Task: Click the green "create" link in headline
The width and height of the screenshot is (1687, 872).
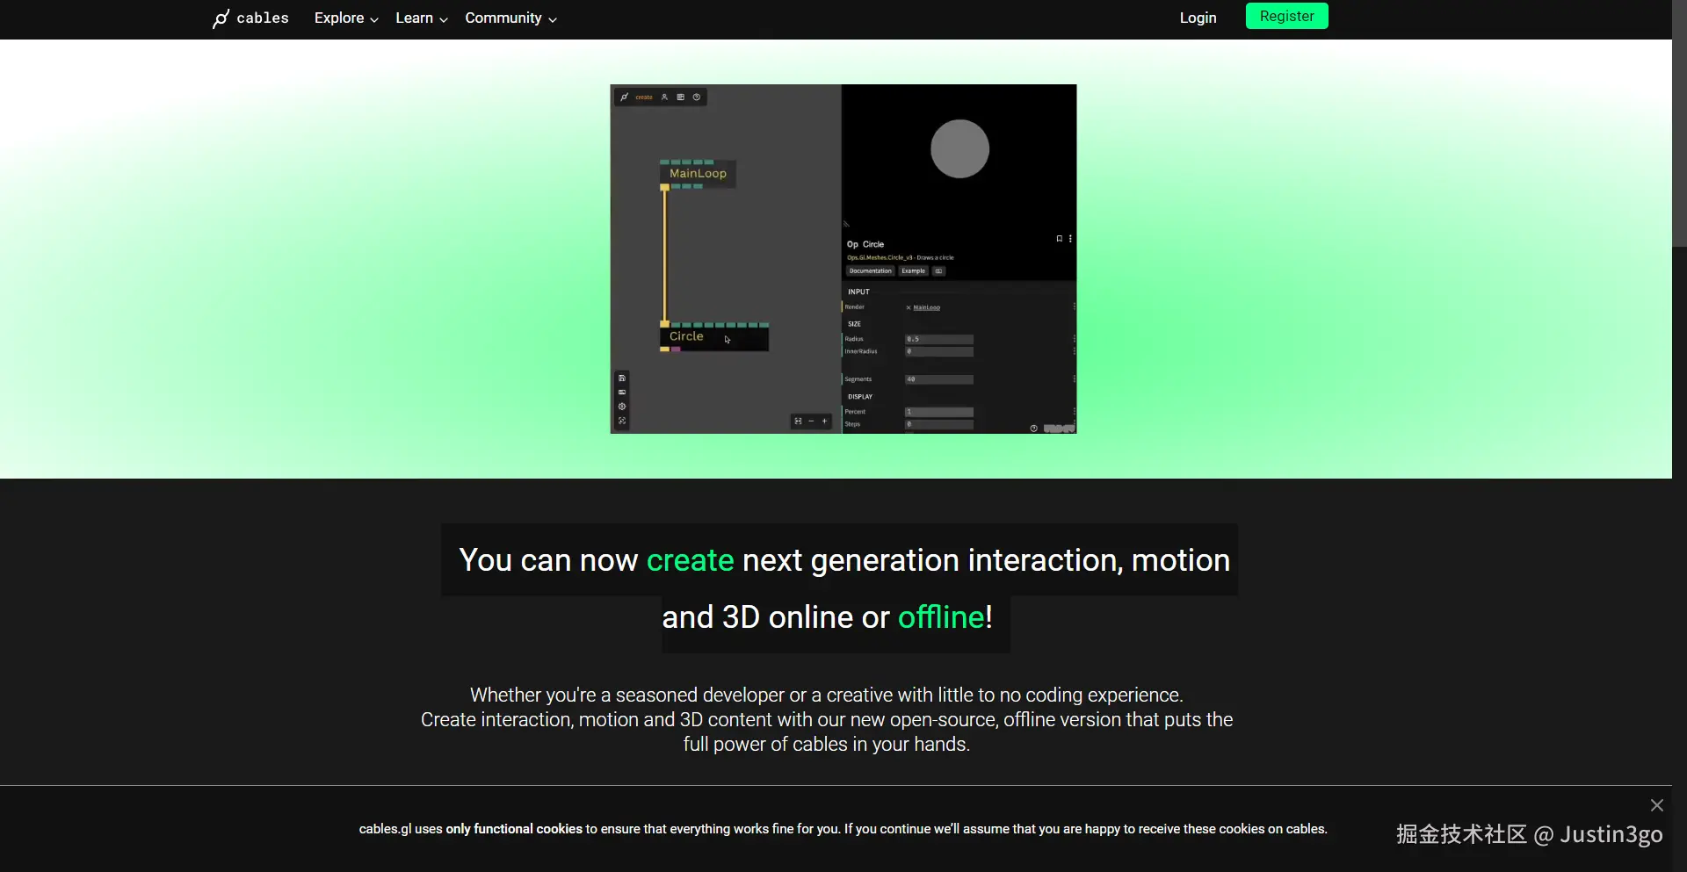Action: pos(690,560)
